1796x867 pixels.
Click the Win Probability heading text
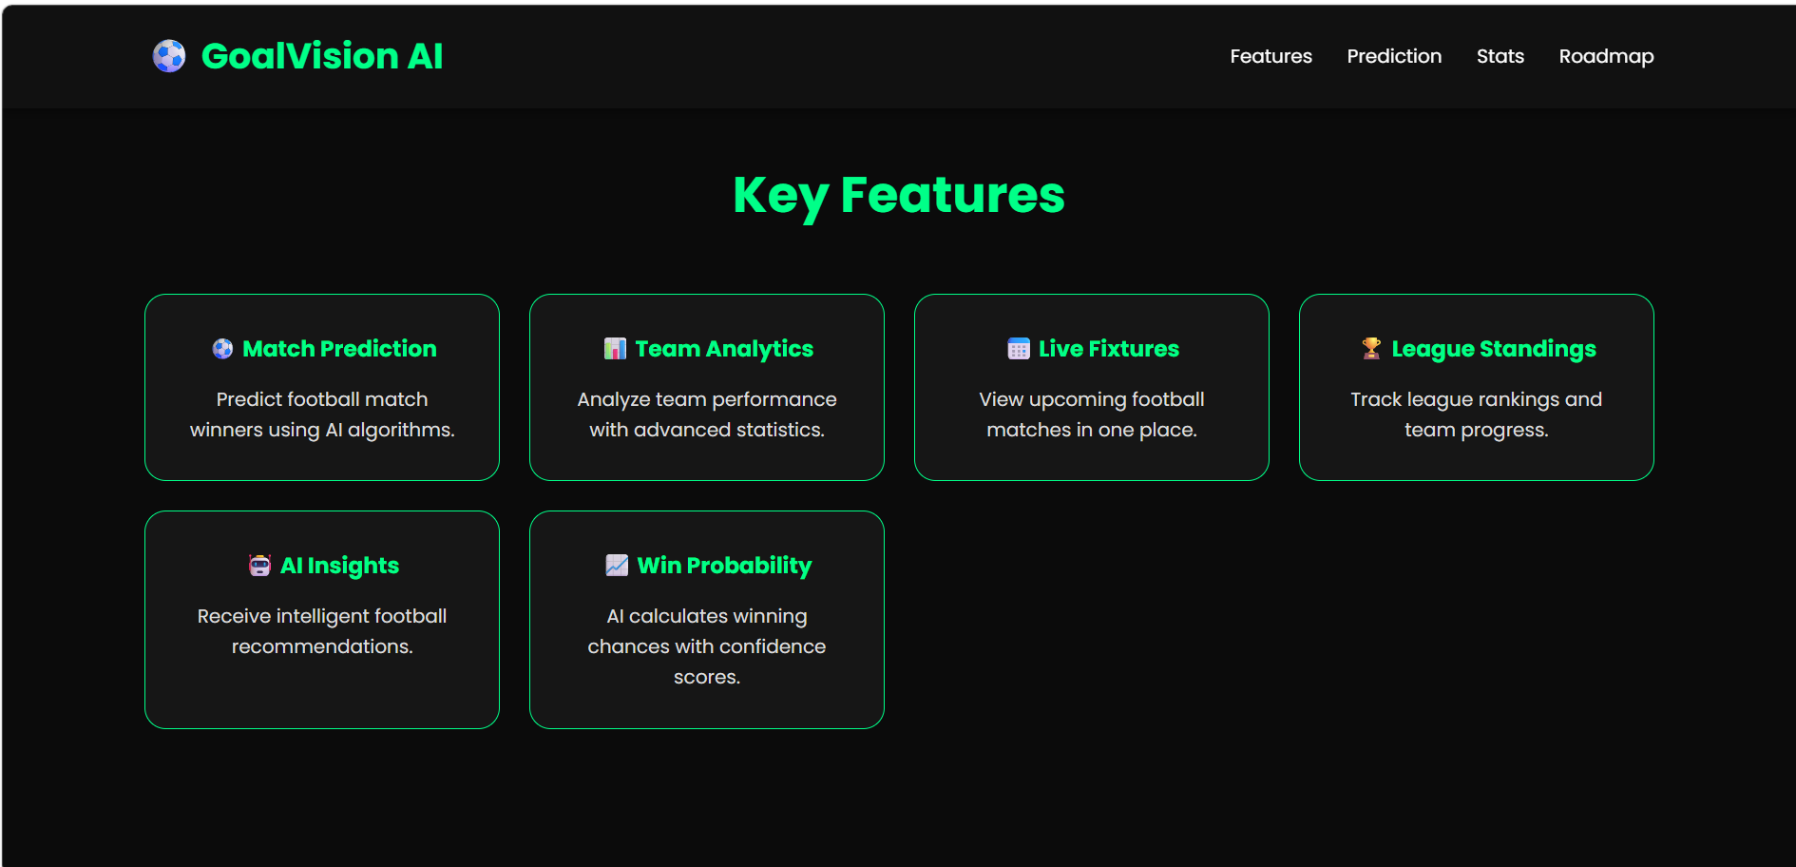coord(725,566)
